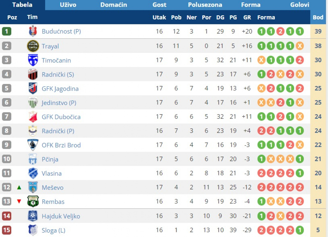
Task: Go to the Pčinja team page
Action: click(50, 159)
